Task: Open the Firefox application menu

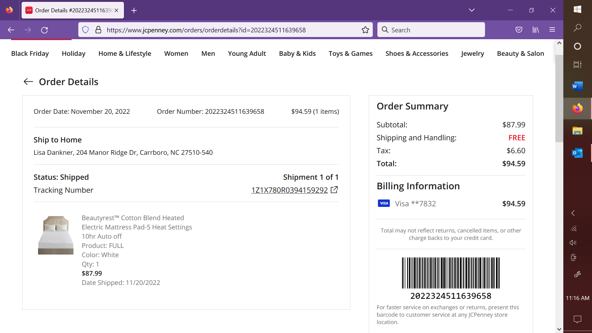Action: pos(552,30)
